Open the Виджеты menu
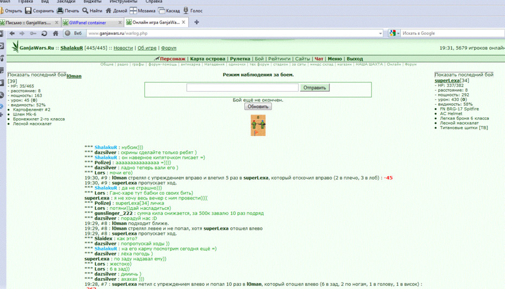The width and height of the screenshot is (505, 289). (x=92, y=2)
